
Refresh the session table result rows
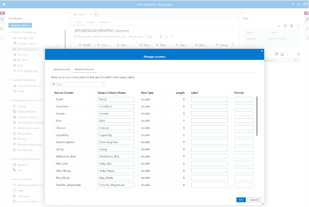[161, 36]
